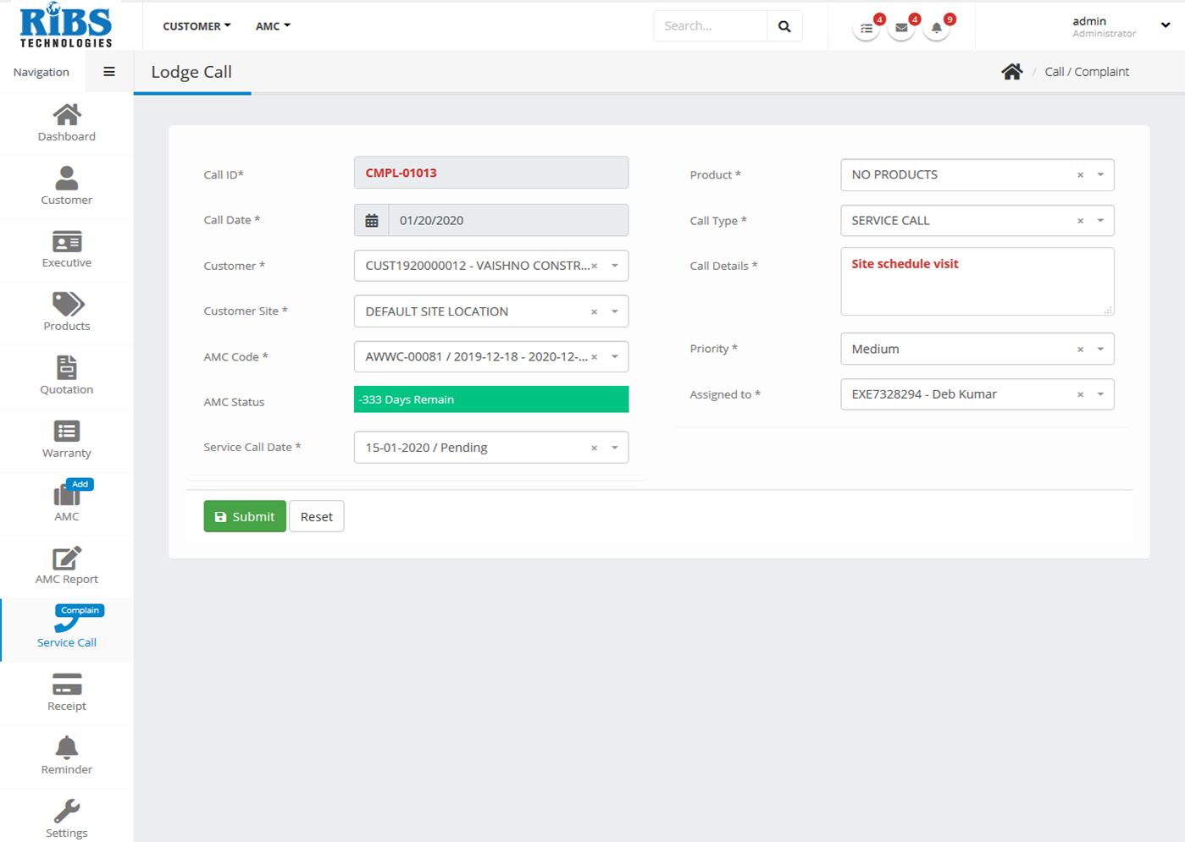Open the Products tag icon
Screen dimensions: 1185x842
(x=66, y=305)
